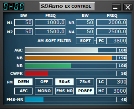Enable the AFC button
Image resolution: width=134 pixels, height=109 pixels.
pyautogui.click(x=23, y=91)
